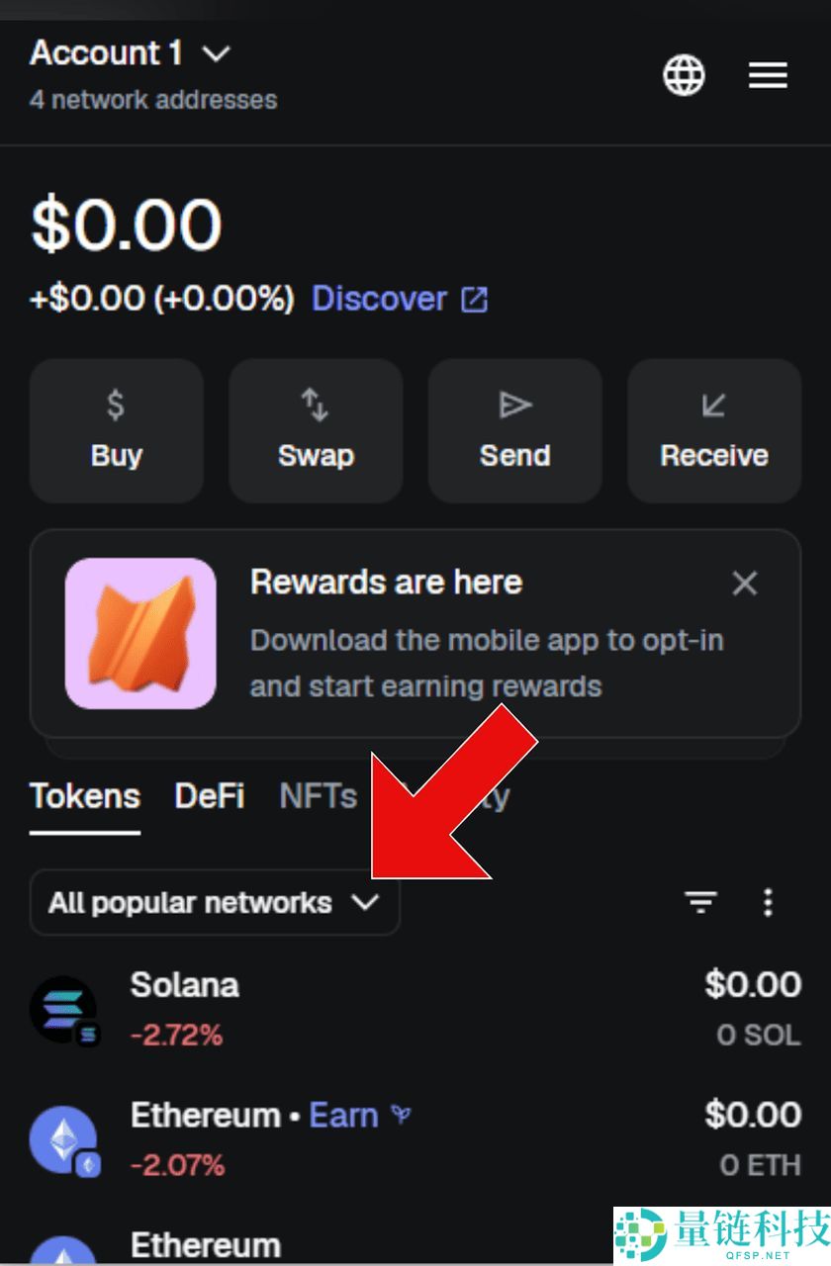Click the Receive icon
Image resolution: width=831 pixels, height=1266 pixels.
713,404
